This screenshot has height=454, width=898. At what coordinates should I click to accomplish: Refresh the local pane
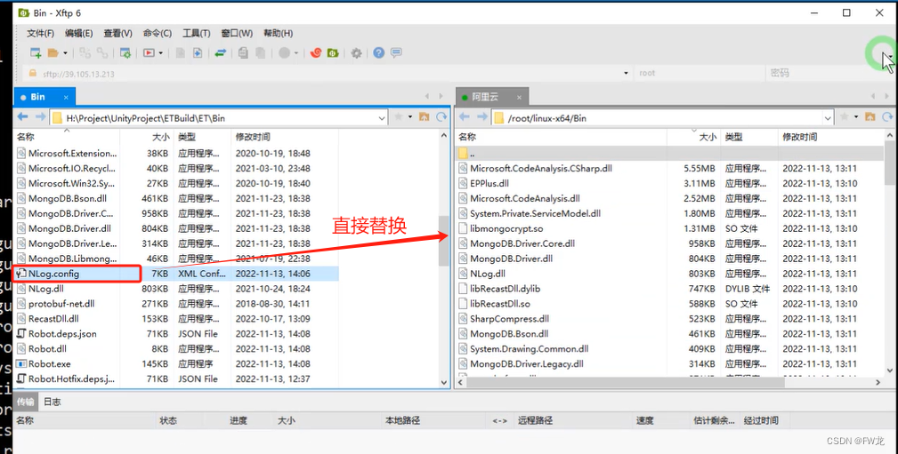(441, 117)
